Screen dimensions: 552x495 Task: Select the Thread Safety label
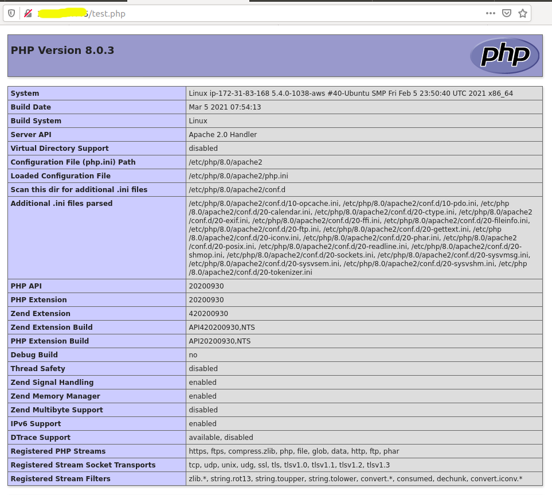[x=38, y=368]
